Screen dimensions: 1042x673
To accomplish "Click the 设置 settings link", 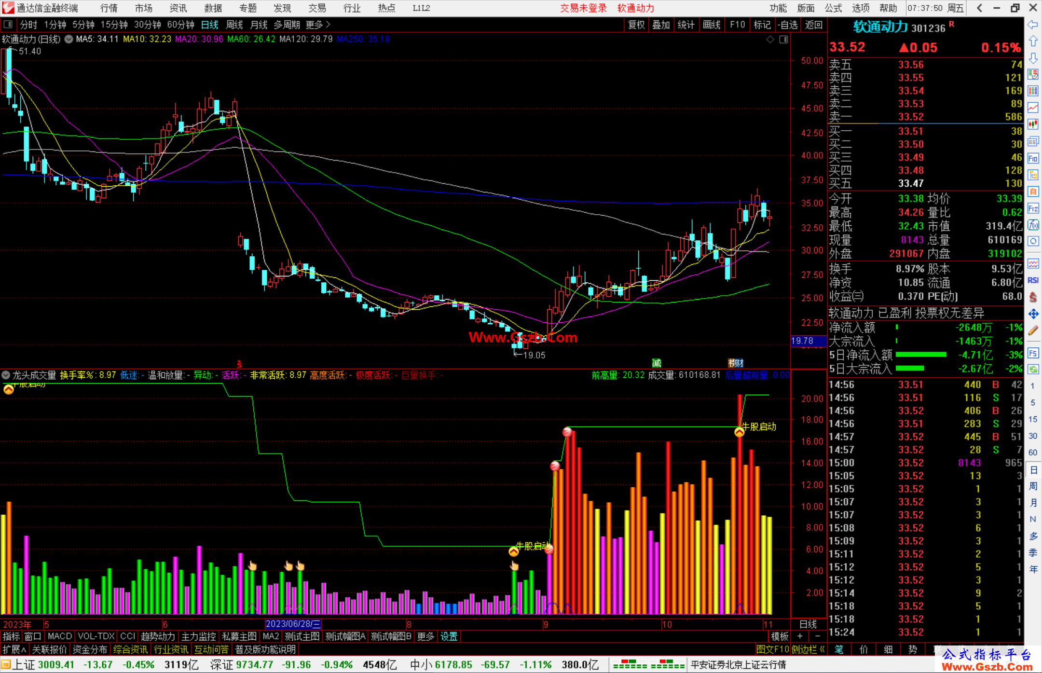I will point(449,636).
